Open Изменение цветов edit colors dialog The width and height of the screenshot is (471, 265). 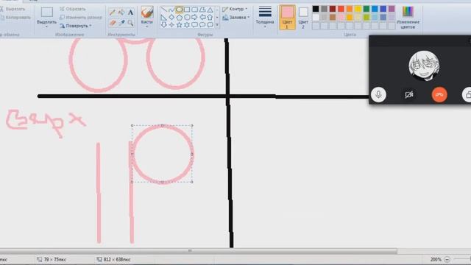pos(408,17)
